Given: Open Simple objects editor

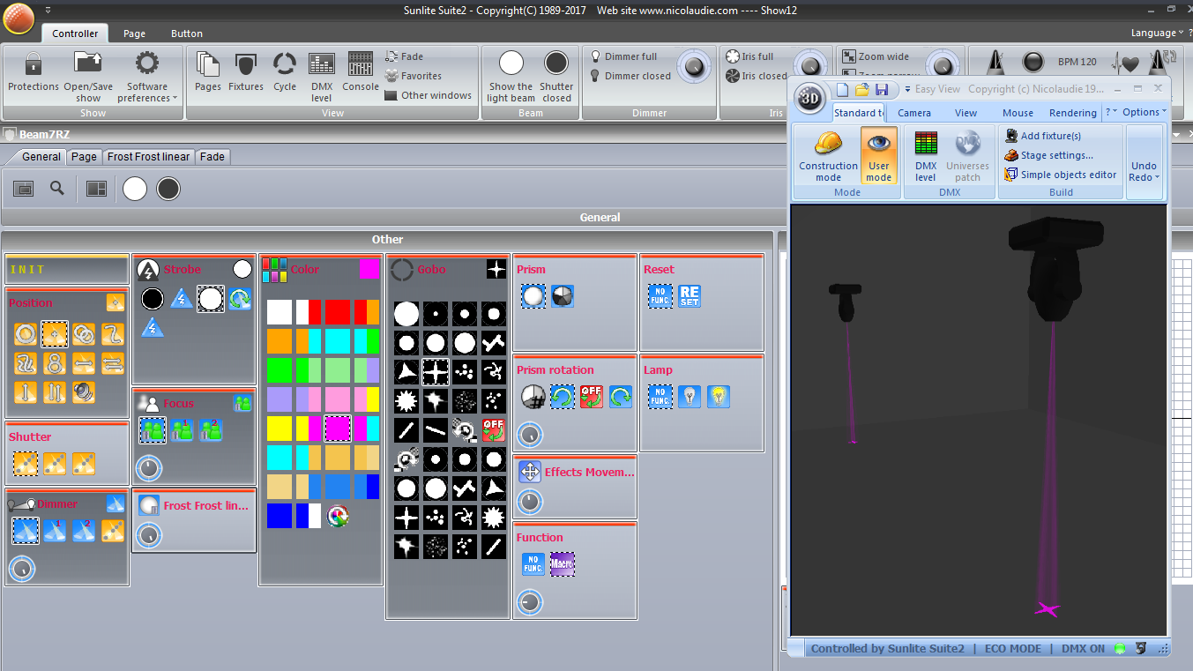Looking at the screenshot, I should (x=1061, y=175).
